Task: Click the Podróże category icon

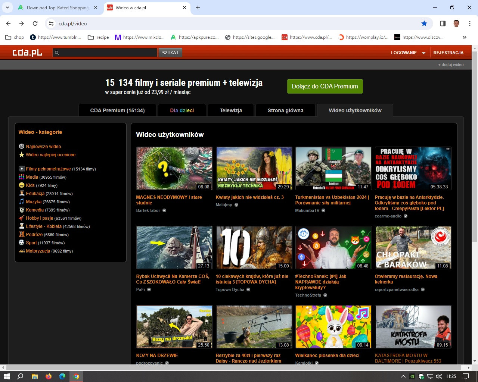Action: [x=22, y=234]
